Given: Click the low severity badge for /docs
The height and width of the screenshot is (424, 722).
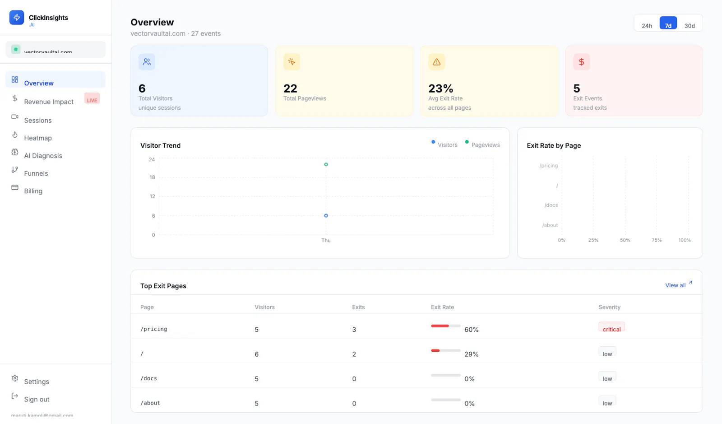Looking at the screenshot, I should click(607, 377).
